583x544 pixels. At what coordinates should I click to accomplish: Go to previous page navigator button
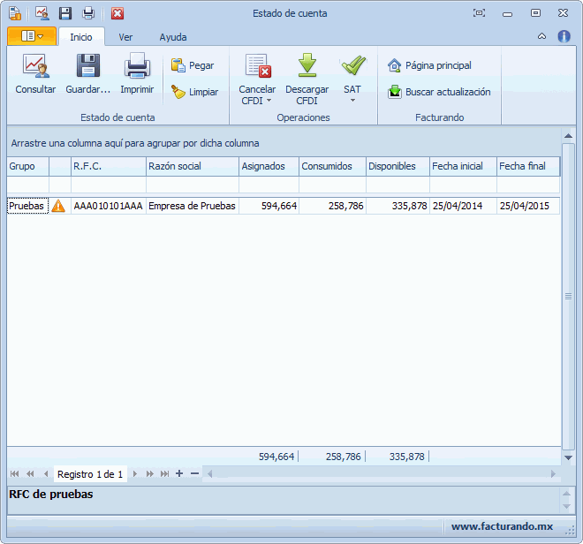point(31,473)
